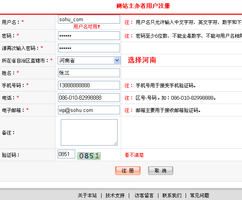The width and height of the screenshot is (242, 200).
Task: Click the username field containing sohu_com
Action: pos(89,19)
